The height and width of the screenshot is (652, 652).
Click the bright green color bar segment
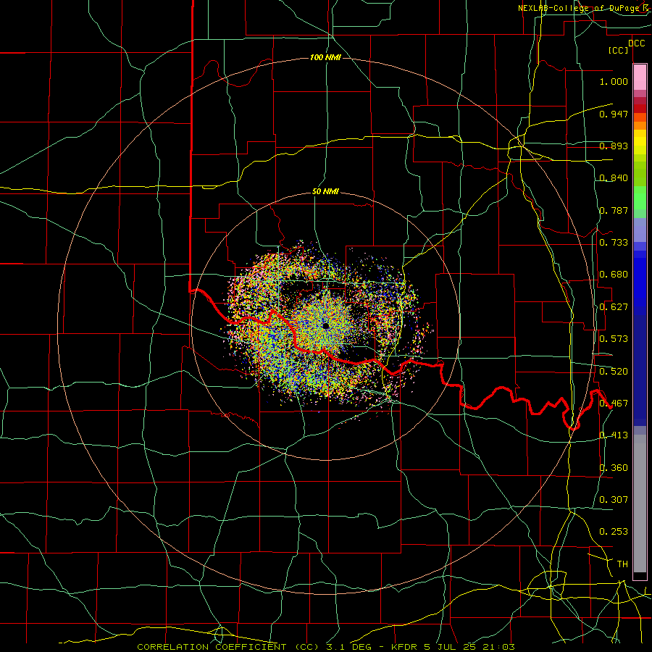[x=640, y=198]
